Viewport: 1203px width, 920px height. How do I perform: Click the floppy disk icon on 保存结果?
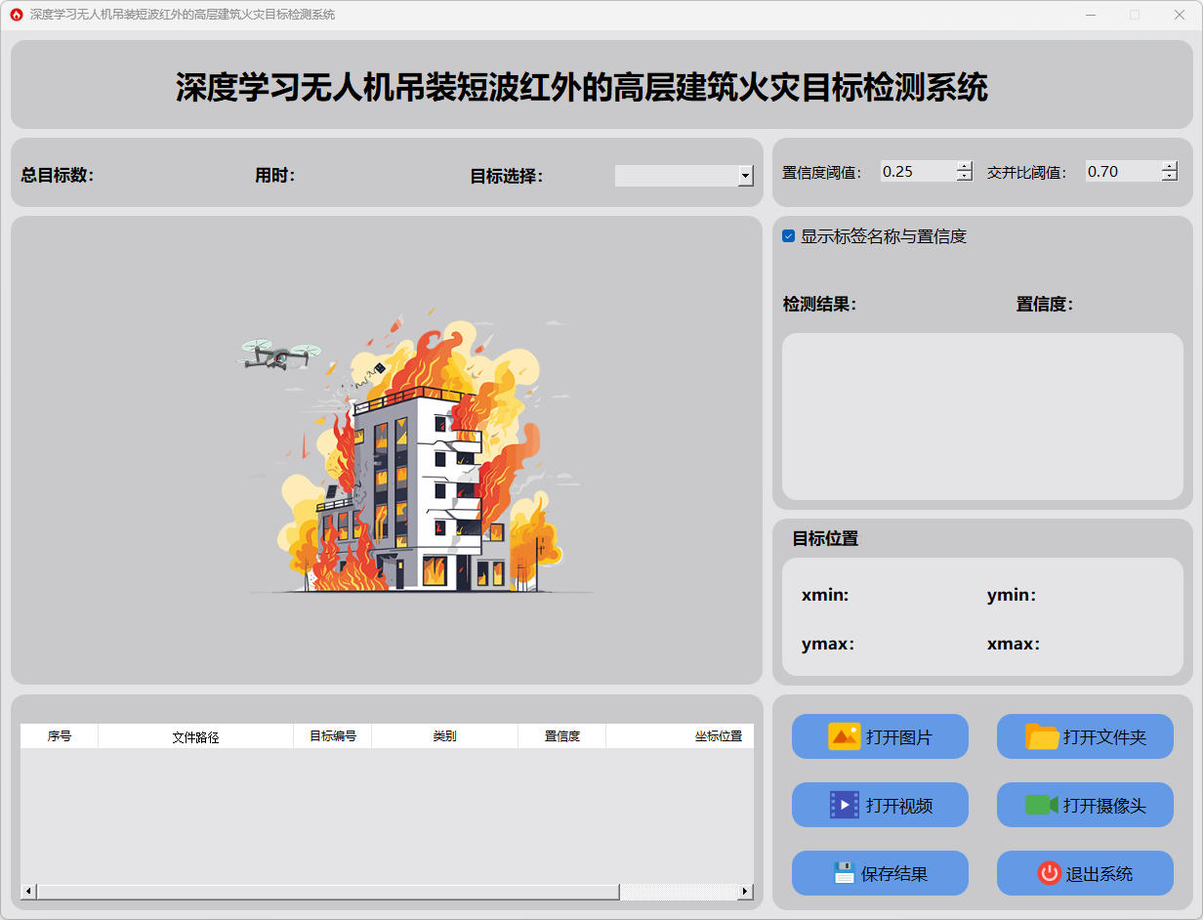[844, 873]
